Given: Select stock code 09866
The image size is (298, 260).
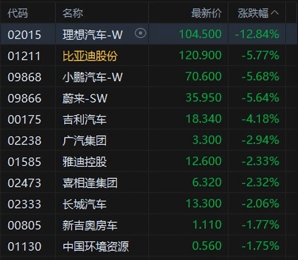Looking at the screenshot, I should 24,98.
